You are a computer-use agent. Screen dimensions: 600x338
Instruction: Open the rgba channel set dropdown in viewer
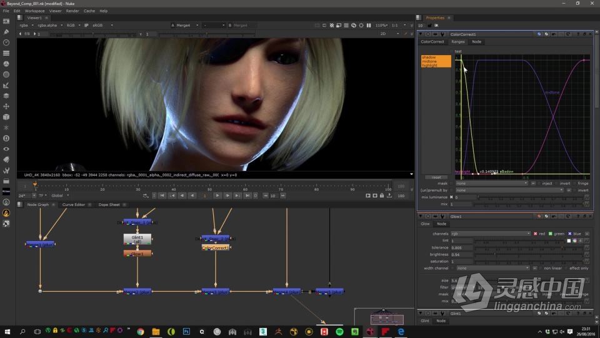(x=27, y=25)
